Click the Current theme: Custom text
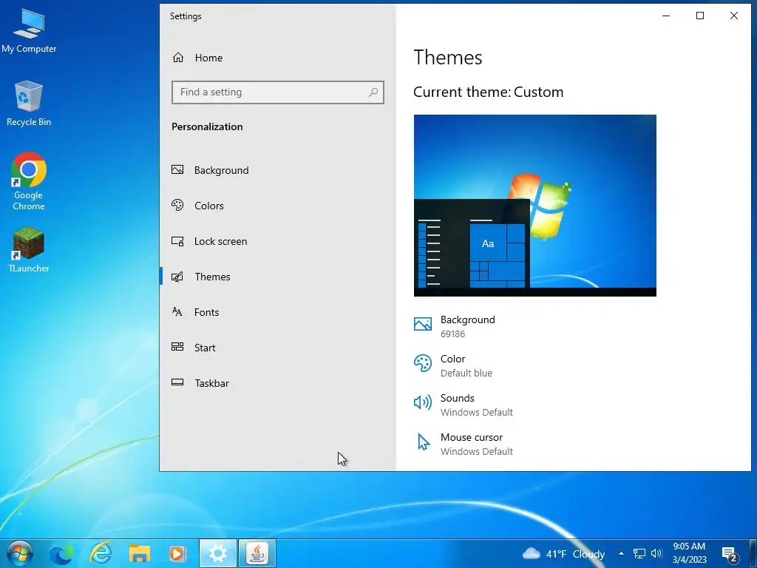The height and width of the screenshot is (568, 757). coord(488,92)
